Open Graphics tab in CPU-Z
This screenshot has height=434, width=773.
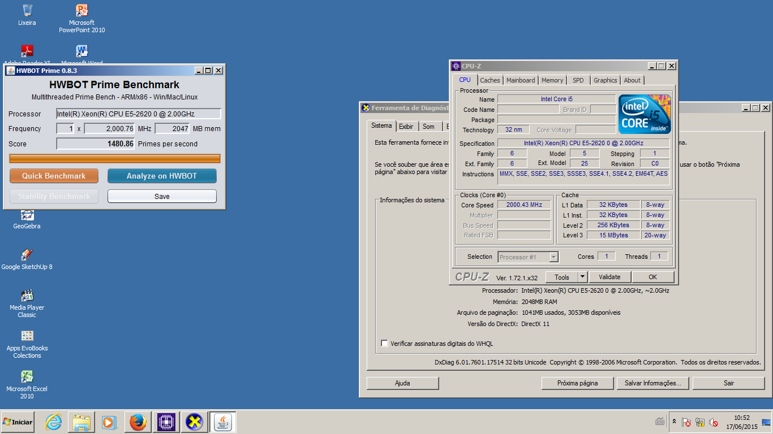pos(605,80)
